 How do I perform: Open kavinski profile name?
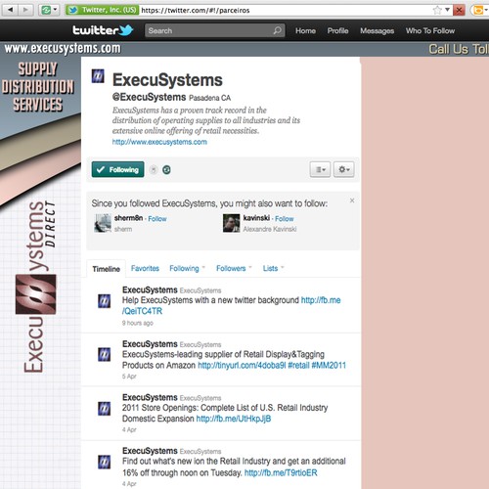click(x=256, y=218)
